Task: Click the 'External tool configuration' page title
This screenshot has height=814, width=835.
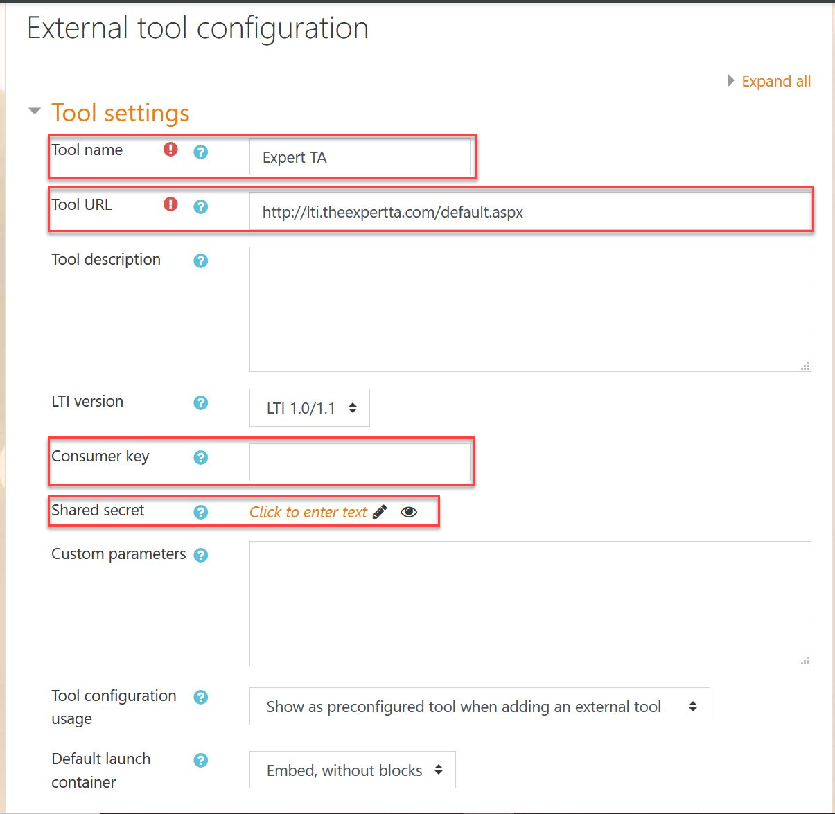Action: coord(198,28)
